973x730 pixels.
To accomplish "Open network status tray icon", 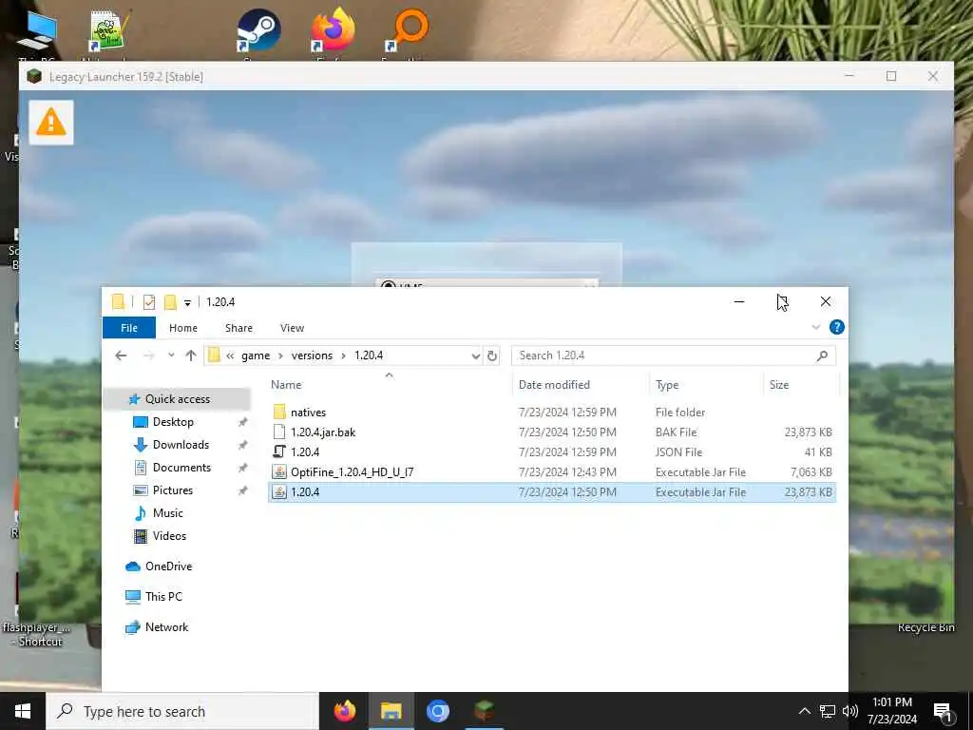I will [828, 711].
